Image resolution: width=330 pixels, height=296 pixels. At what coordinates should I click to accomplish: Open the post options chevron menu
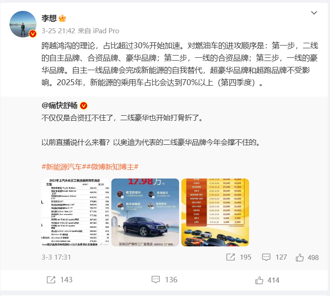(314, 13)
